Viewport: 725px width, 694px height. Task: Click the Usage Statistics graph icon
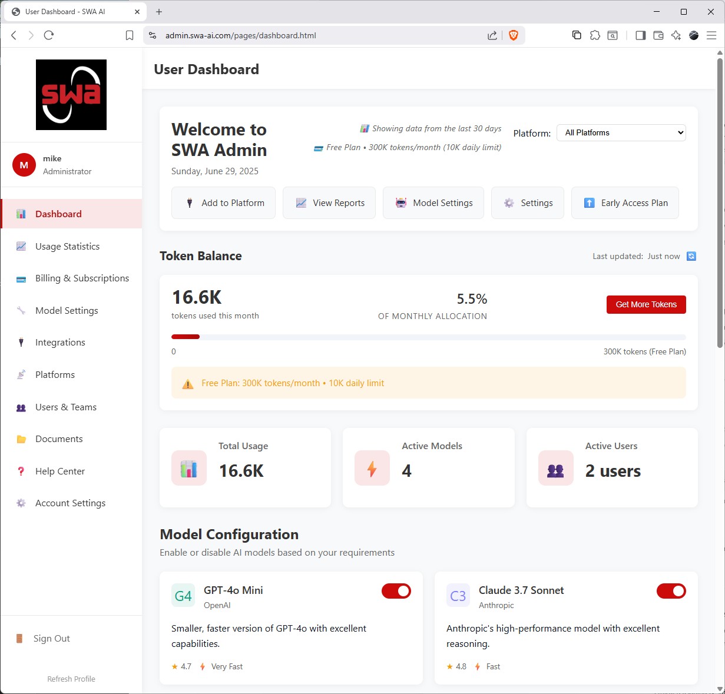tap(21, 246)
